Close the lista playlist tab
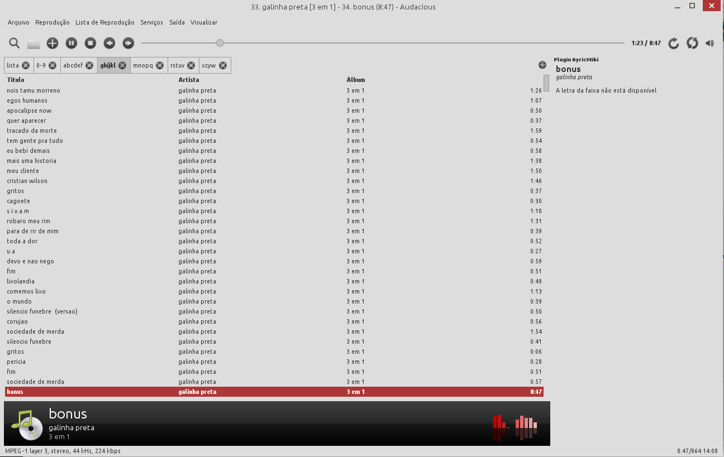Viewport: 724px width, 457px height. 26,65
